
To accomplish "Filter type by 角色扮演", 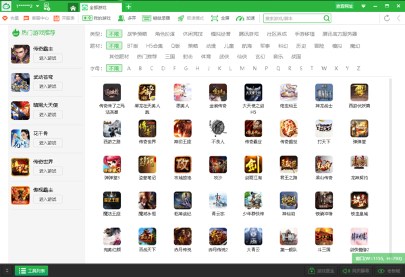I will point(165,34).
